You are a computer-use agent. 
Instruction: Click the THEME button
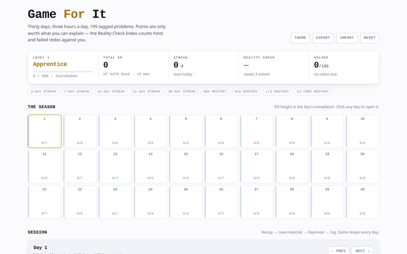[300, 38]
